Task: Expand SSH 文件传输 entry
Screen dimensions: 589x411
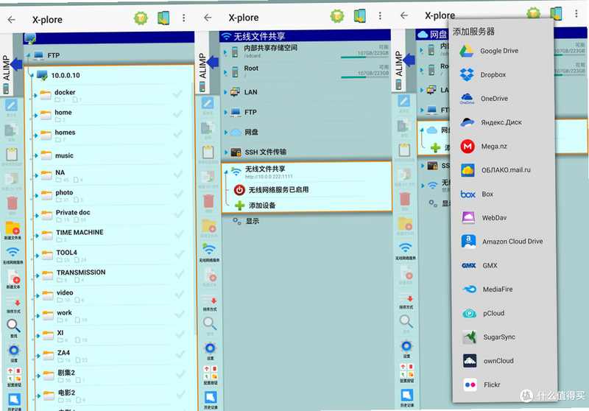Action: click(x=226, y=152)
